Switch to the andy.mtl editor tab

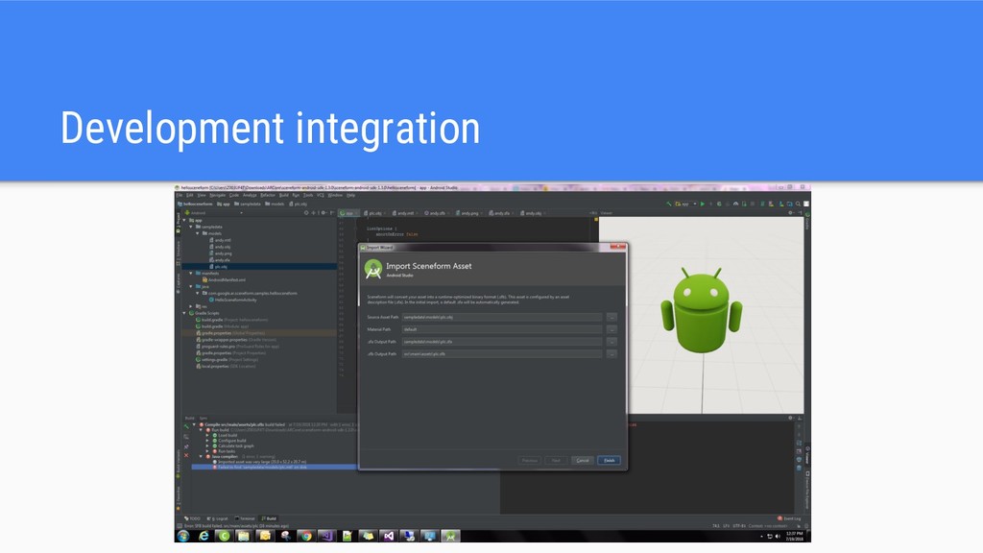[x=405, y=213]
